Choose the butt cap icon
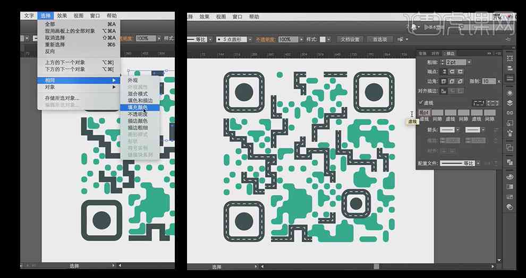The height and width of the screenshot is (278, 526). (444, 71)
